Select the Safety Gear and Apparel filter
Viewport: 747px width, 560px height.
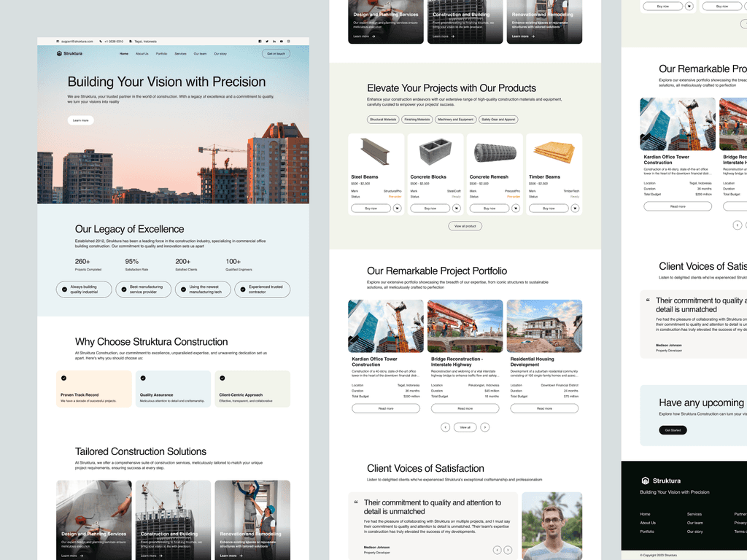(498, 120)
